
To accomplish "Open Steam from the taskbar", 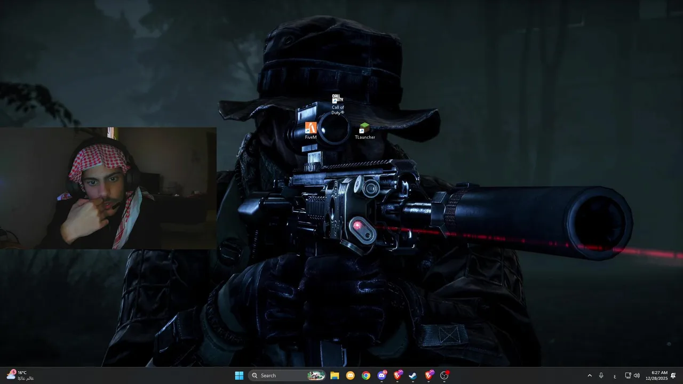I will (412, 375).
